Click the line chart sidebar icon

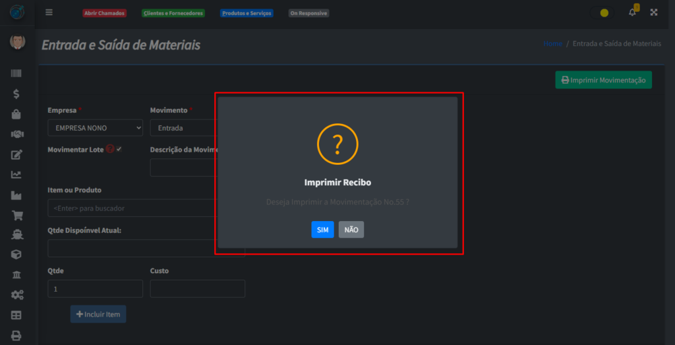point(16,175)
